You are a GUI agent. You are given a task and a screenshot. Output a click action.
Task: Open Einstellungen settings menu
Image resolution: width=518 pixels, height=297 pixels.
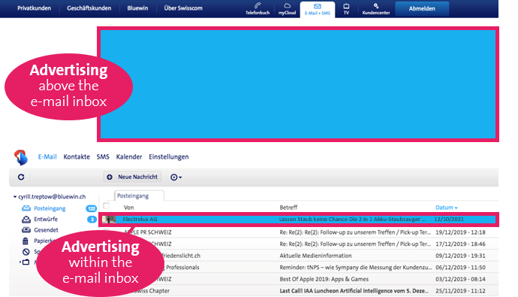pos(168,156)
